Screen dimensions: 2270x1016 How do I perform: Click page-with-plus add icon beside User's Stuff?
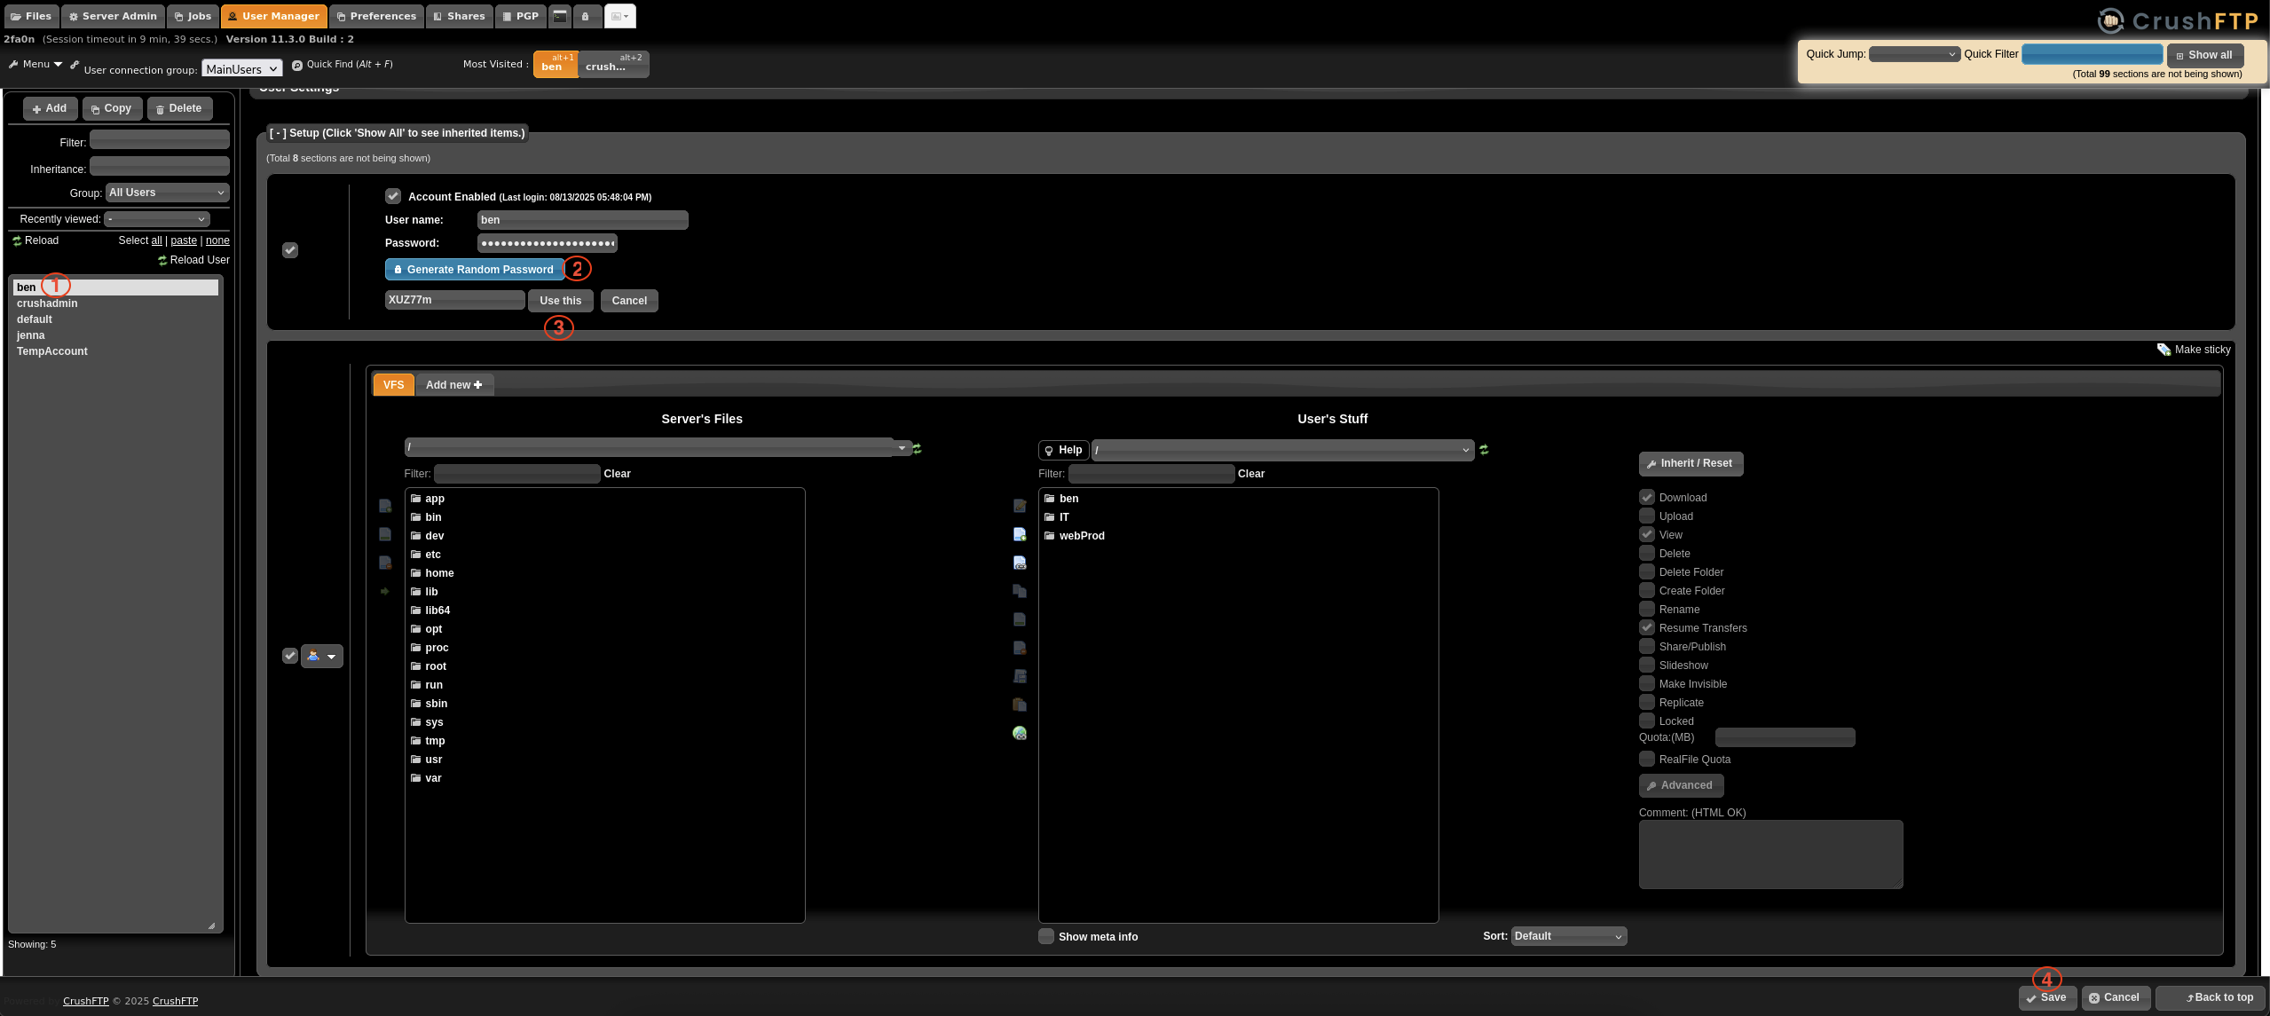[x=1020, y=534]
